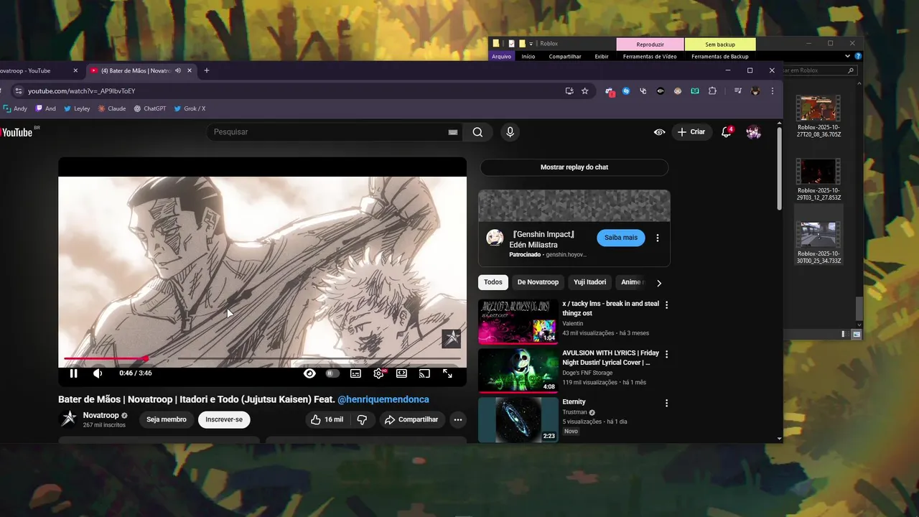Select the Todos filter chip
Image resolution: width=919 pixels, height=517 pixels.
(493, 282)
